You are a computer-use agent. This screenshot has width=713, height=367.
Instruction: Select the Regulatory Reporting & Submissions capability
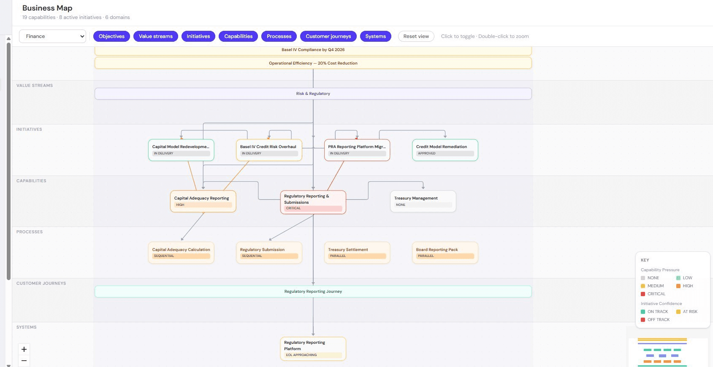[313, 202]
